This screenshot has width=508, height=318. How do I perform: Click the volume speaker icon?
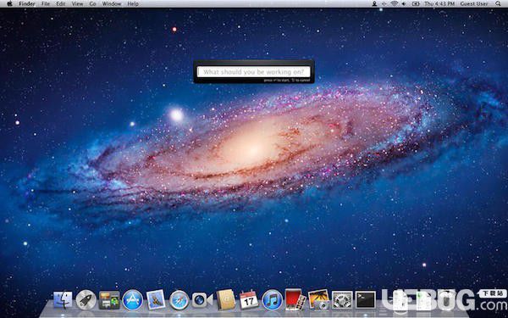404,3
